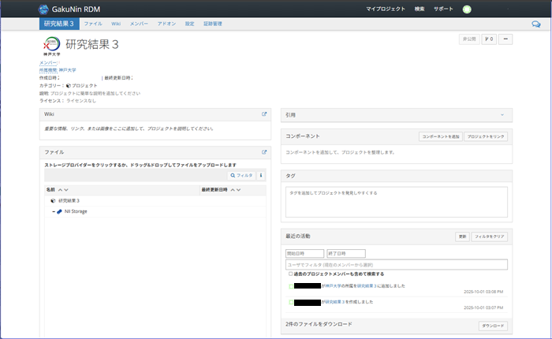Screen dimensions: 552x339
Task: Click the file browser info icon
Action: coord(261,175)
